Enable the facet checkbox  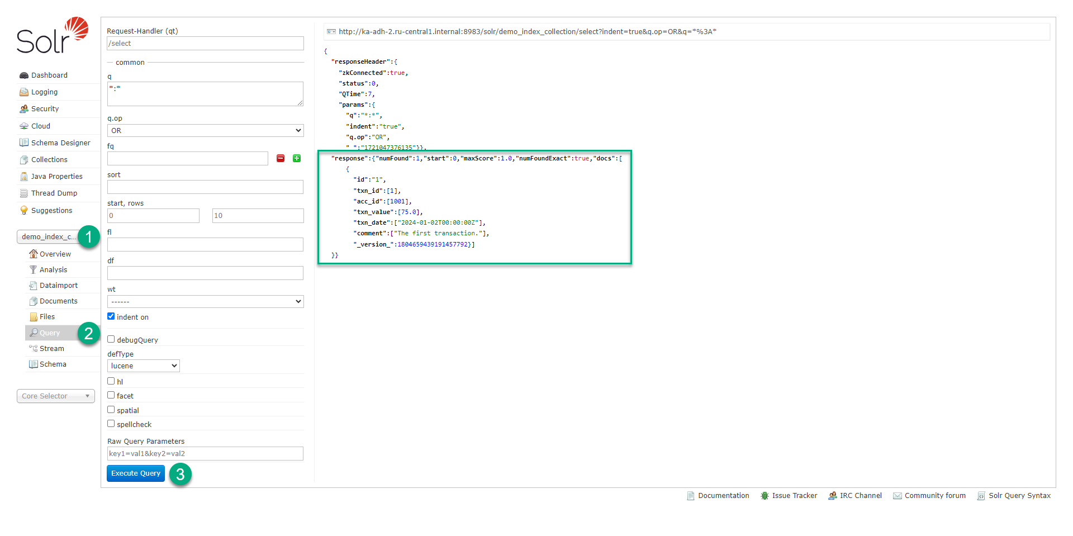(111, 395)
